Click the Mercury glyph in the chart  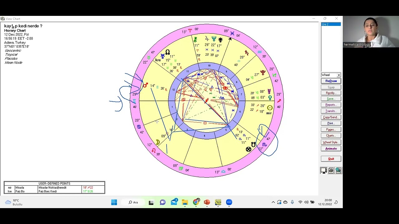[x=269, y=92]
